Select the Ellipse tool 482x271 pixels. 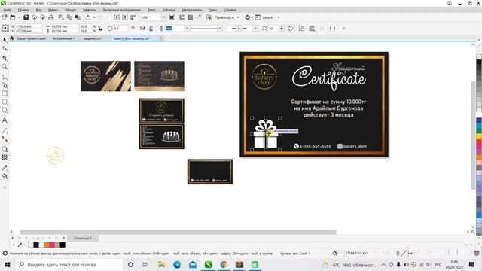click(5, 102)
